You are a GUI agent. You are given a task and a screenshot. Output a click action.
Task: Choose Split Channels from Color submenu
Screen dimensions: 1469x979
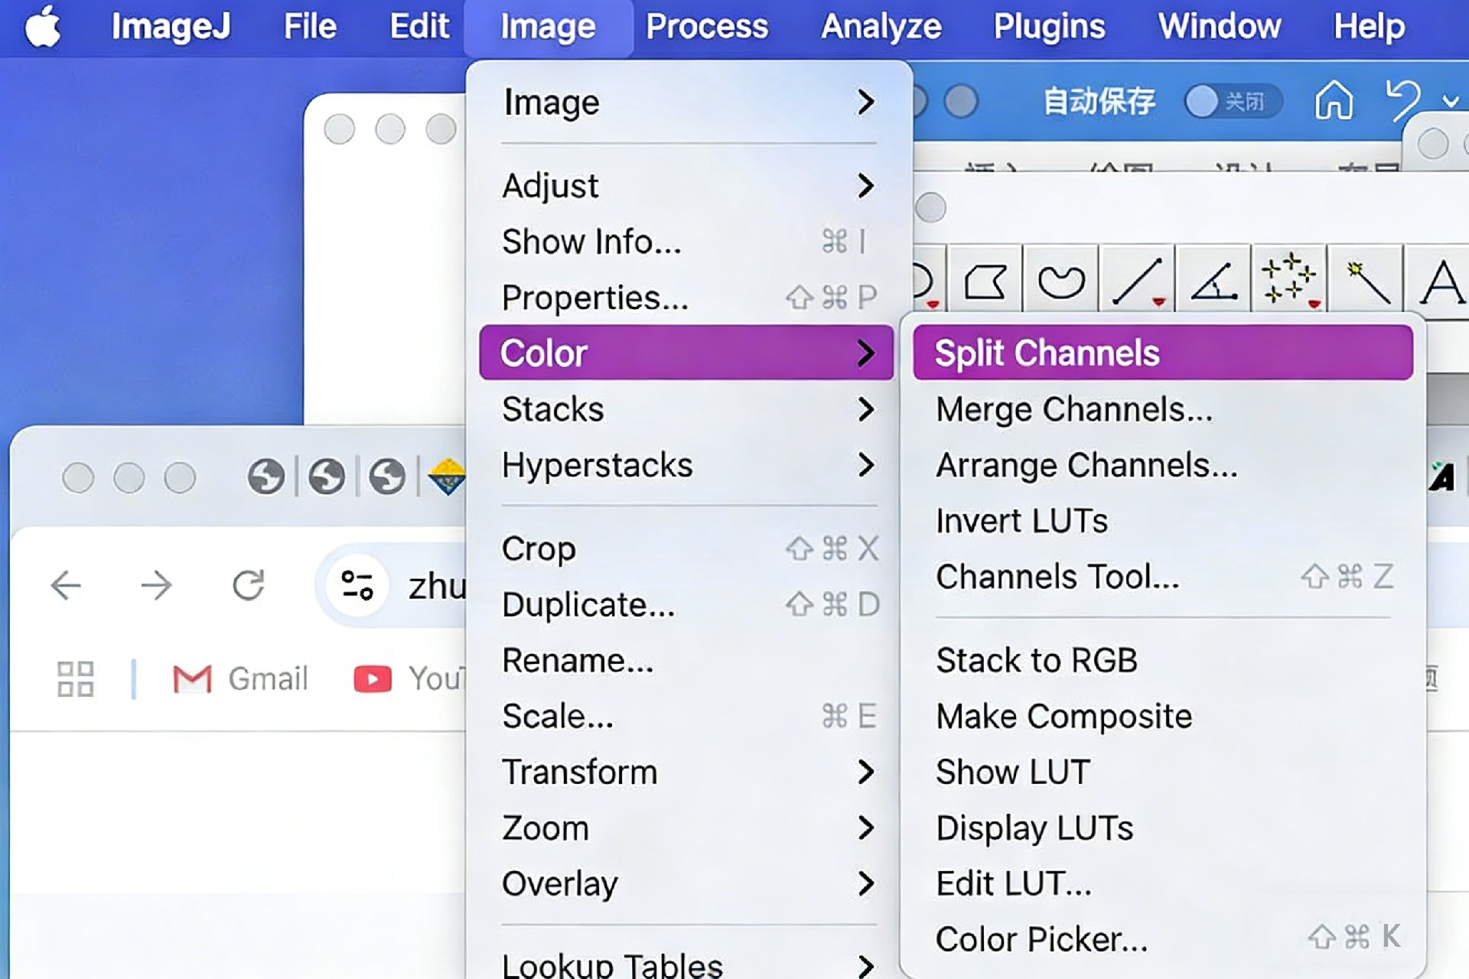[x=1162, y=353]
